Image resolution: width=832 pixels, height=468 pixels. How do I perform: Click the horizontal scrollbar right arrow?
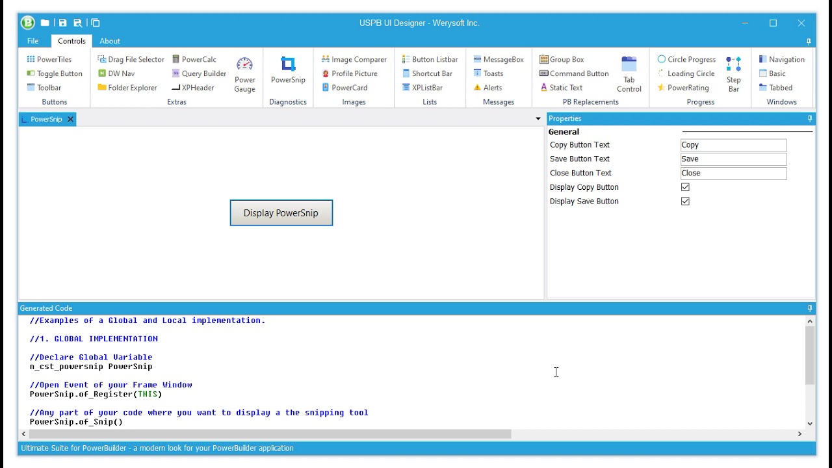799,434
